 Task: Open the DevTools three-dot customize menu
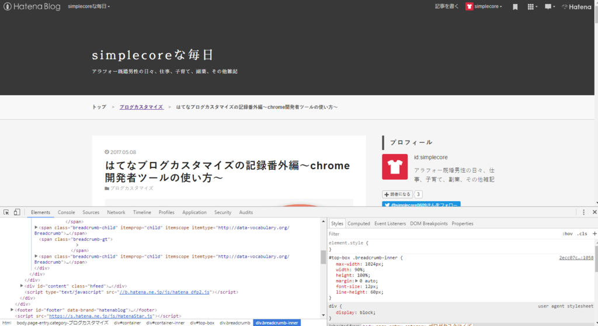click(x=583, y=212)
